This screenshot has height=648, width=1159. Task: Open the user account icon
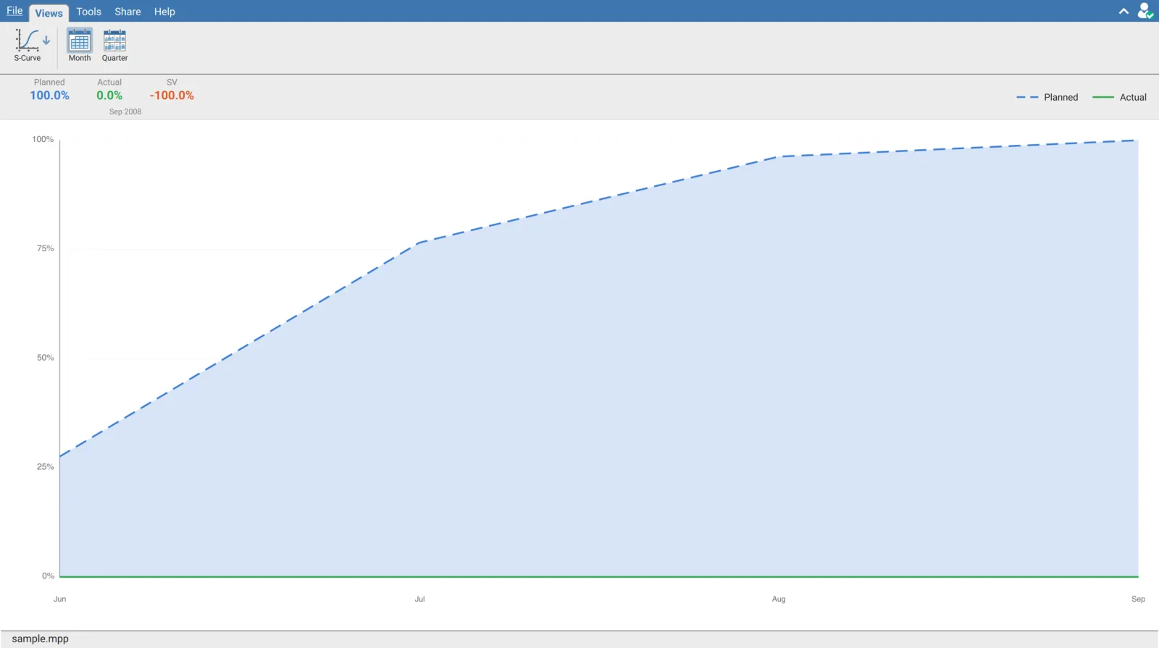coord(1145,11)
